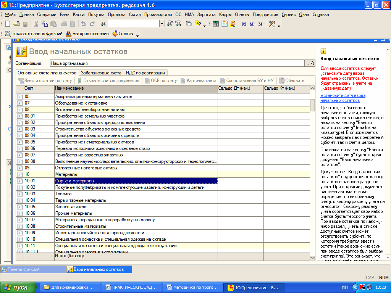This screenshot has height=293, width=391.
Task: Click the user with lock toolbar icon
Action: 233,24
